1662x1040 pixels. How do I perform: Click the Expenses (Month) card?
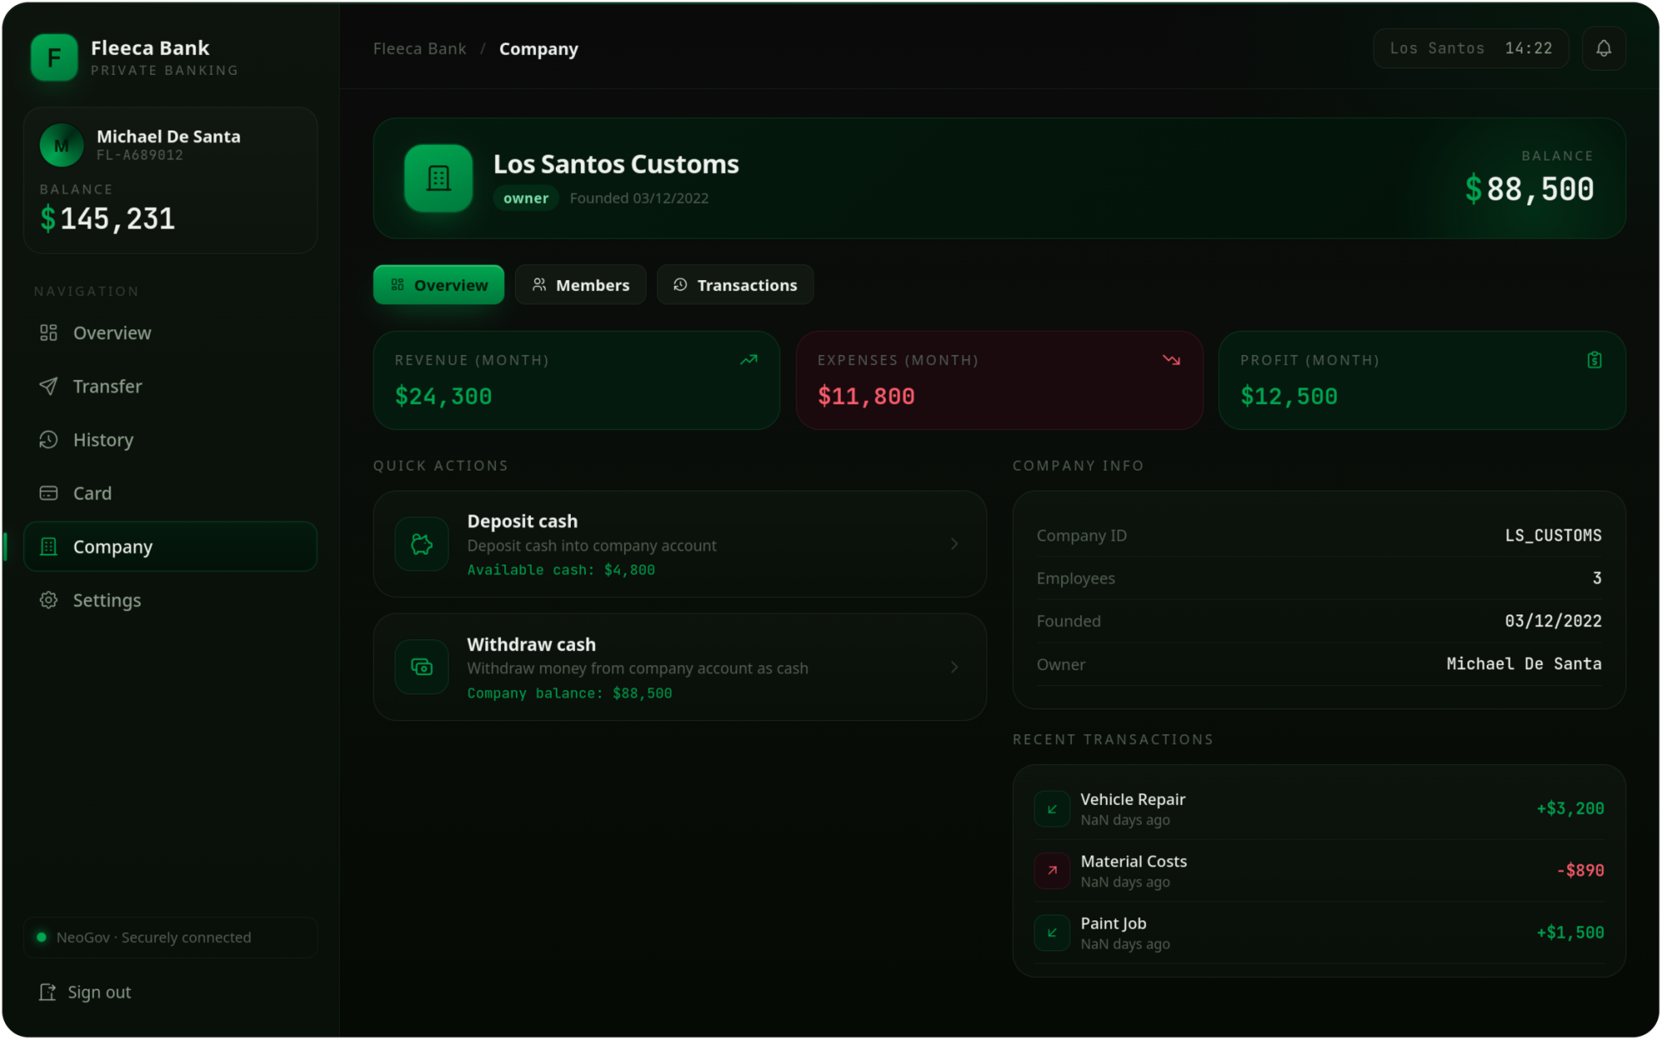(x=1000, y=380)
